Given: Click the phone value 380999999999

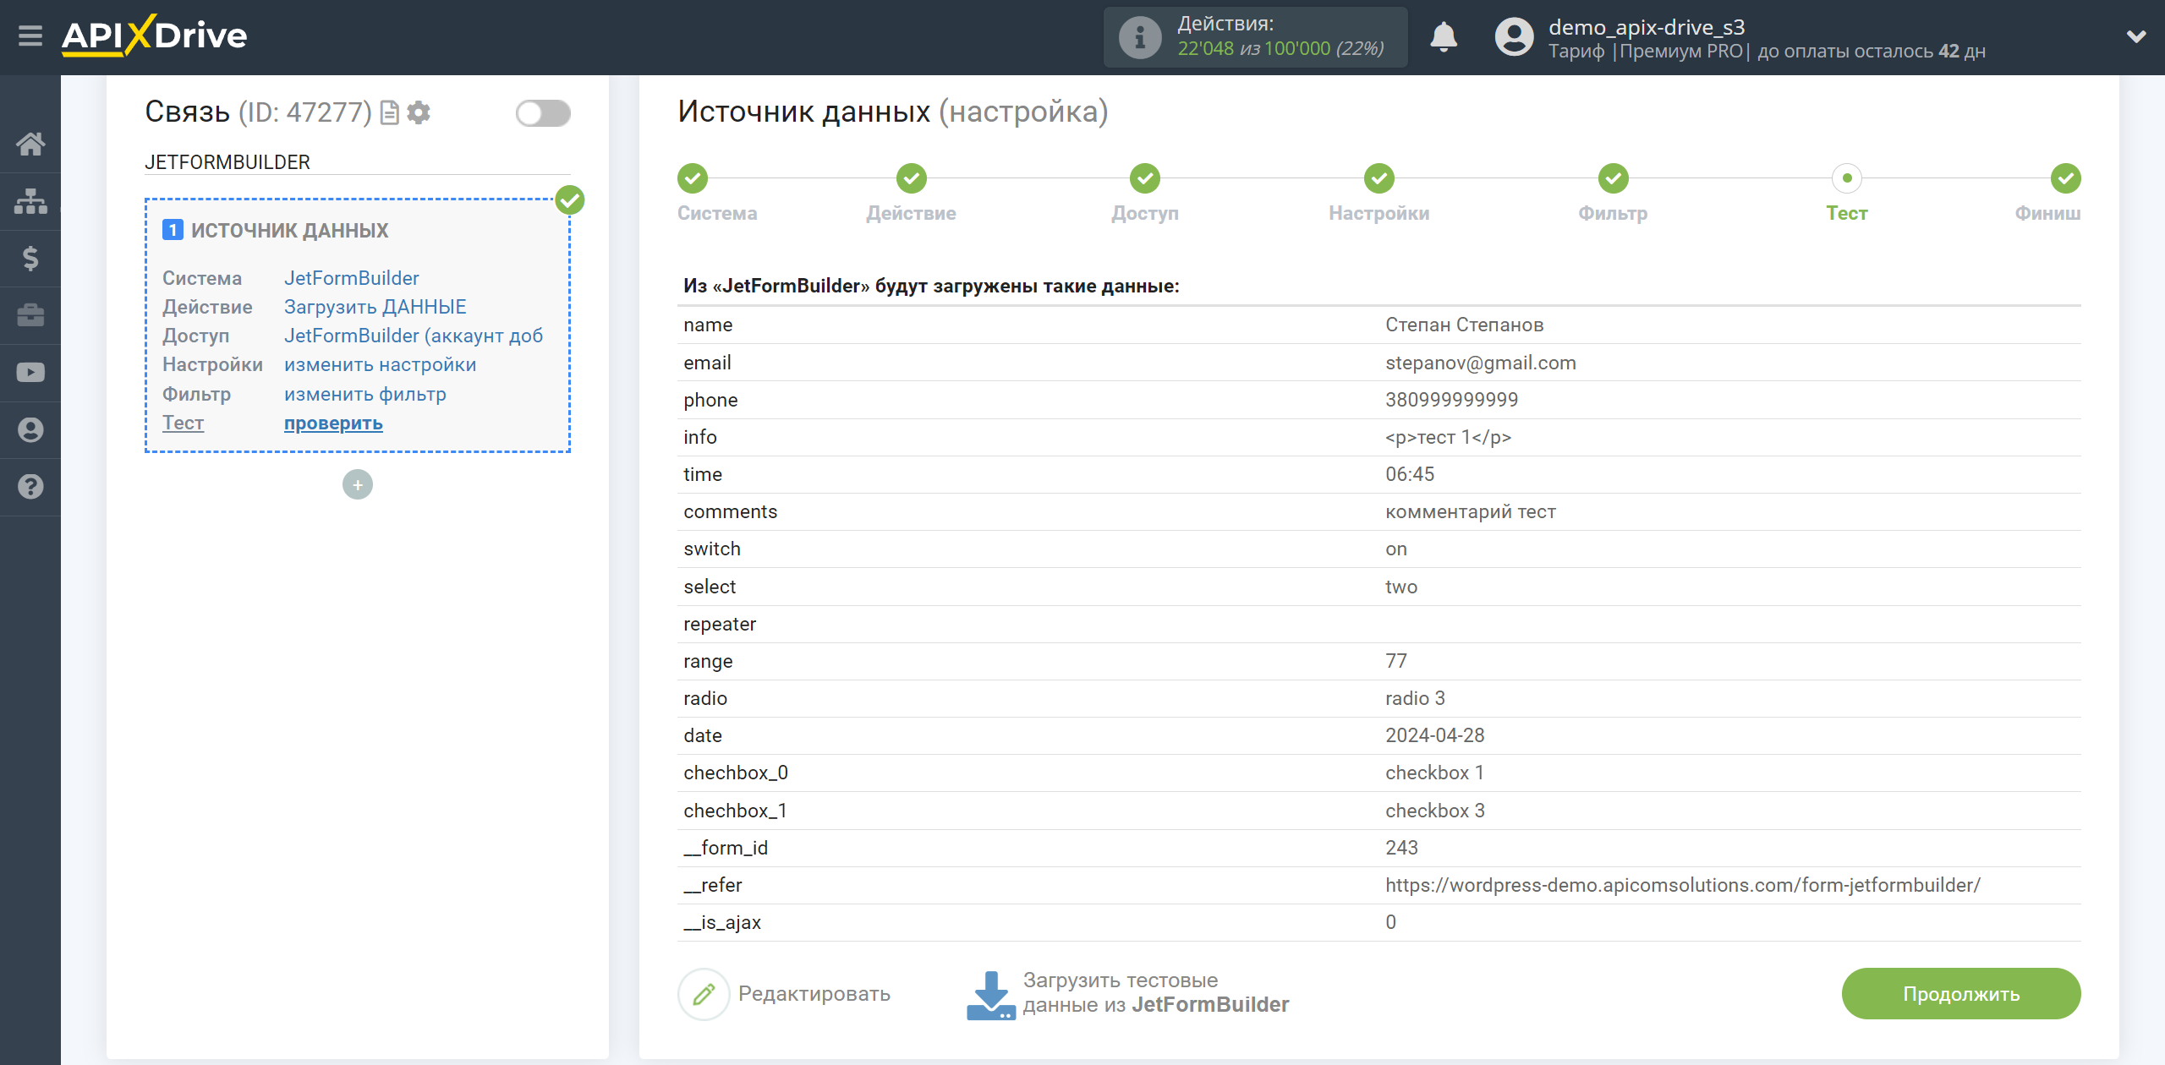Looking at the screenshot, I should point(1451,400).
